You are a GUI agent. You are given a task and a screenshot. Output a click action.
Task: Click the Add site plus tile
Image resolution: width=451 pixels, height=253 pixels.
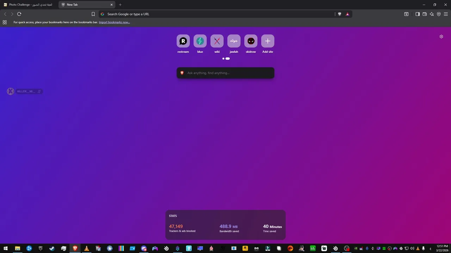[x=268, y=44]
